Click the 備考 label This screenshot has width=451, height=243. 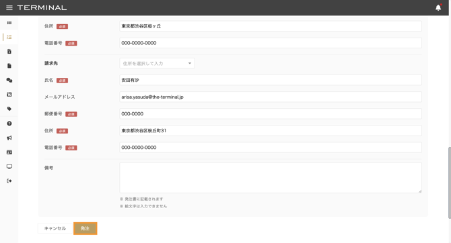(48, 168)
